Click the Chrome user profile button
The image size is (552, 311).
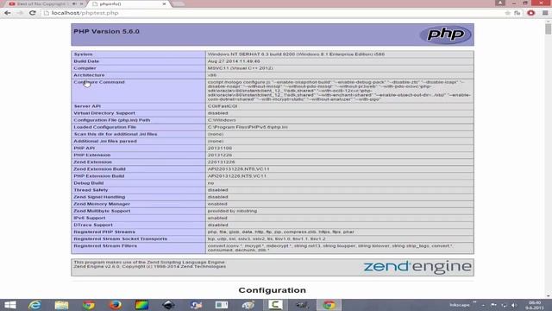click(x=500, y=3)
